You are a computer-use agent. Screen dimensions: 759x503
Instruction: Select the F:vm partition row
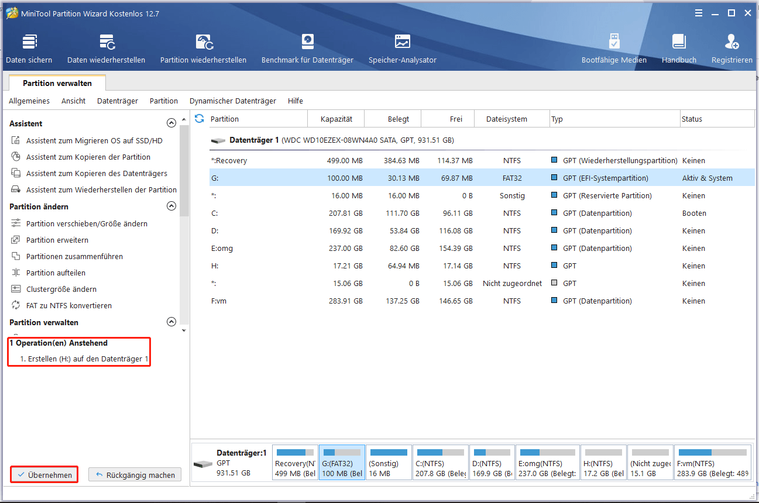tap(482, 301)
